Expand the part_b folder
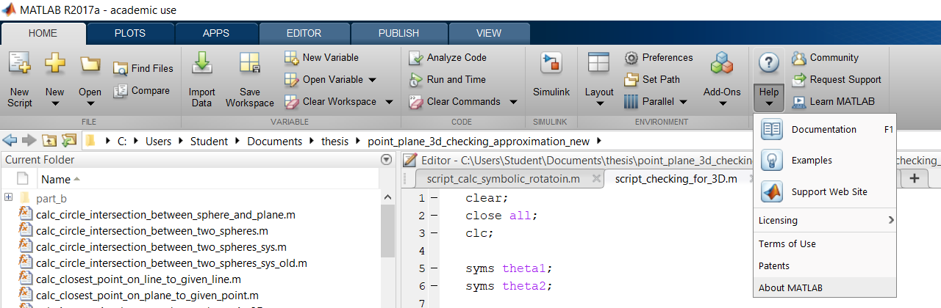Viewport: 941px width, 308px height. [x=8, y=198]
